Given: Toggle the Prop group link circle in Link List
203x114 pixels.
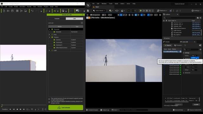Looking at the screenshot, I should click(52, 35).
